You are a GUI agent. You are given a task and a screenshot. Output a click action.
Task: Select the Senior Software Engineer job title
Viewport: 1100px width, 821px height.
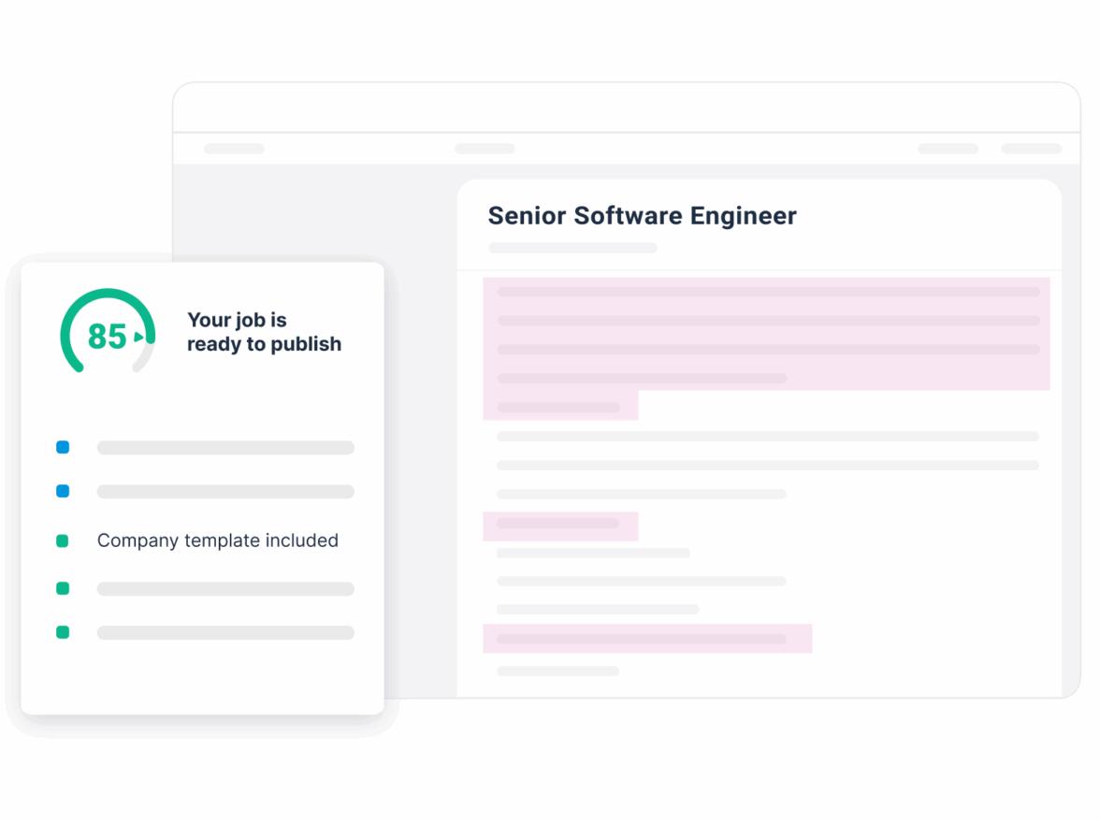[x=642, y=216]
